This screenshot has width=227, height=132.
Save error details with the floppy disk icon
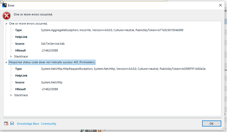[12, 124]
